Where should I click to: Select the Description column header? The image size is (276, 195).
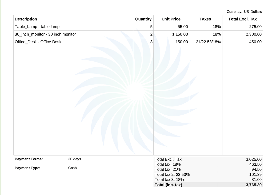[x=26, y=19]
